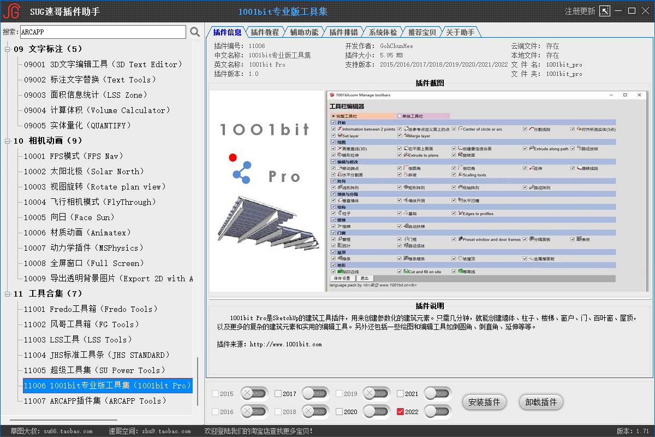Image resolution: width=655 pixels, height=437 pixels.
Task: Open the 插件教程 tab
Action: pos(265,32)
